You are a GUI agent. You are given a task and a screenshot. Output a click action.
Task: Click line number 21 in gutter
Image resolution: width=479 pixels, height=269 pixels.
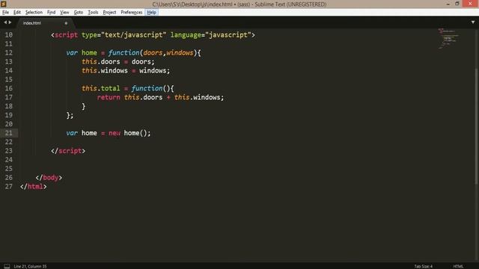point(8,133)
